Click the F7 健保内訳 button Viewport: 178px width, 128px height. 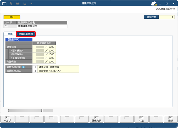[96, 119]
